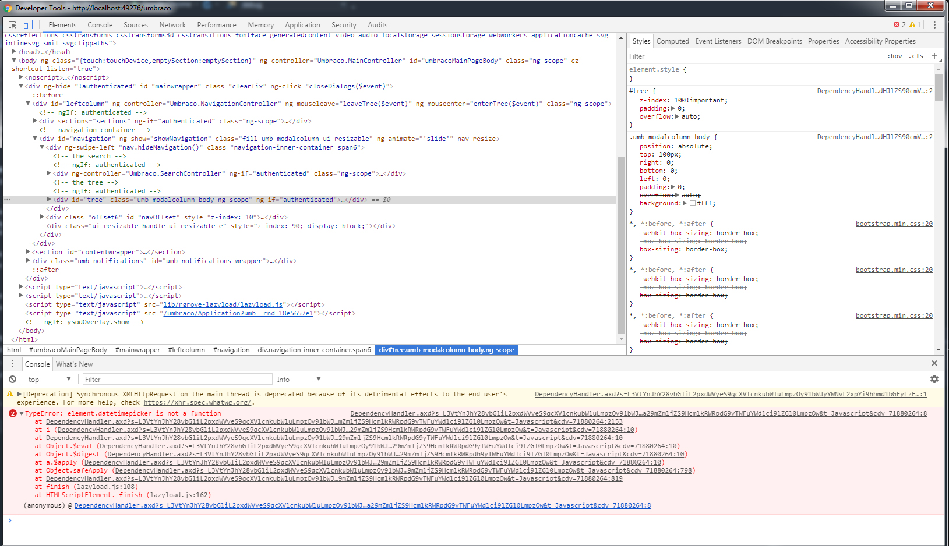Open the Event Listeners sidebar tab
Screen dimensions: 949x546
coord(718,41)
